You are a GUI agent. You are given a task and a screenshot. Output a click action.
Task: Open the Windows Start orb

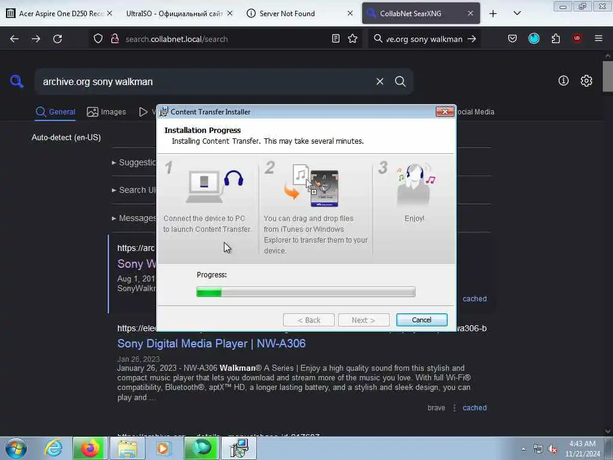pyautogui.click(x=16, y=448)
